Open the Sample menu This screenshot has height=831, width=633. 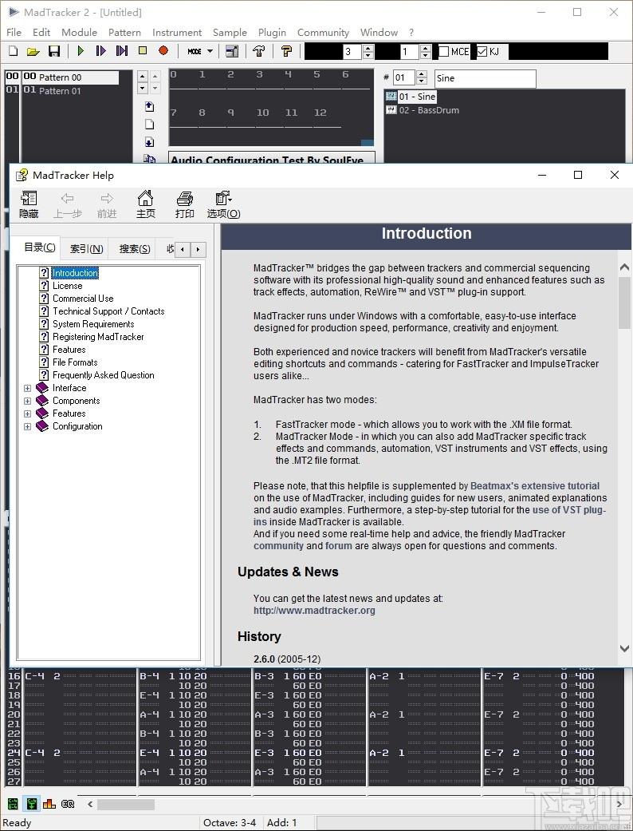pos(230,32)
